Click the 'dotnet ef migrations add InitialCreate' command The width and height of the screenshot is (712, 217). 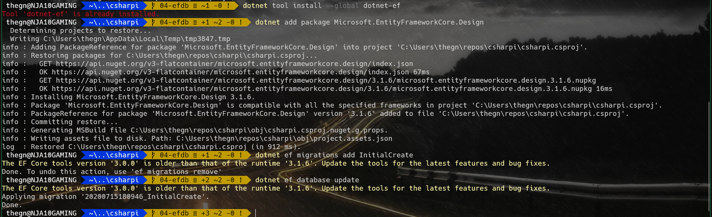[334, 155]
